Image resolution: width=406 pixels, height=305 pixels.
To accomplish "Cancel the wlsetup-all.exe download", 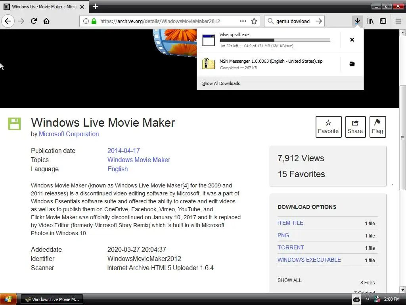I will tap(352, 40).
